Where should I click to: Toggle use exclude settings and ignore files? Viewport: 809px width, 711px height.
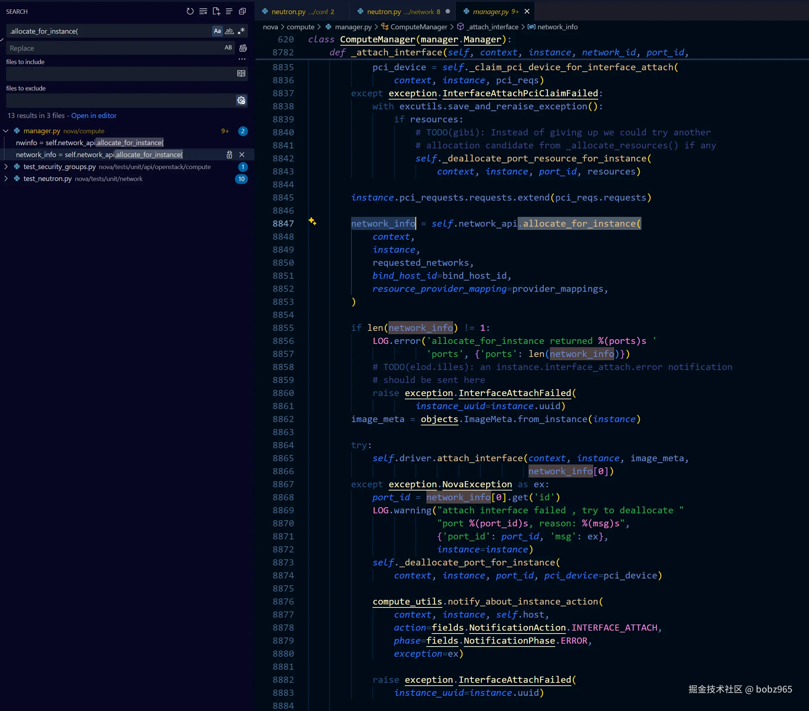point(241,100)
